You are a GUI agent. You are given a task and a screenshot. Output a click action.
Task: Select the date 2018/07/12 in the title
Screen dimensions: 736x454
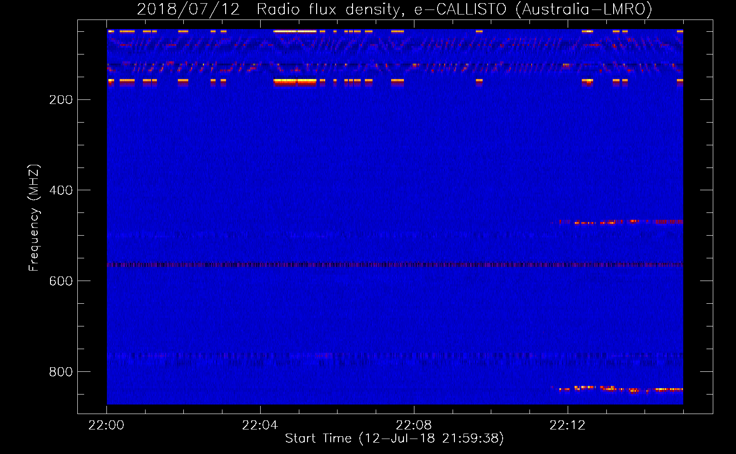tap(188, 9)
